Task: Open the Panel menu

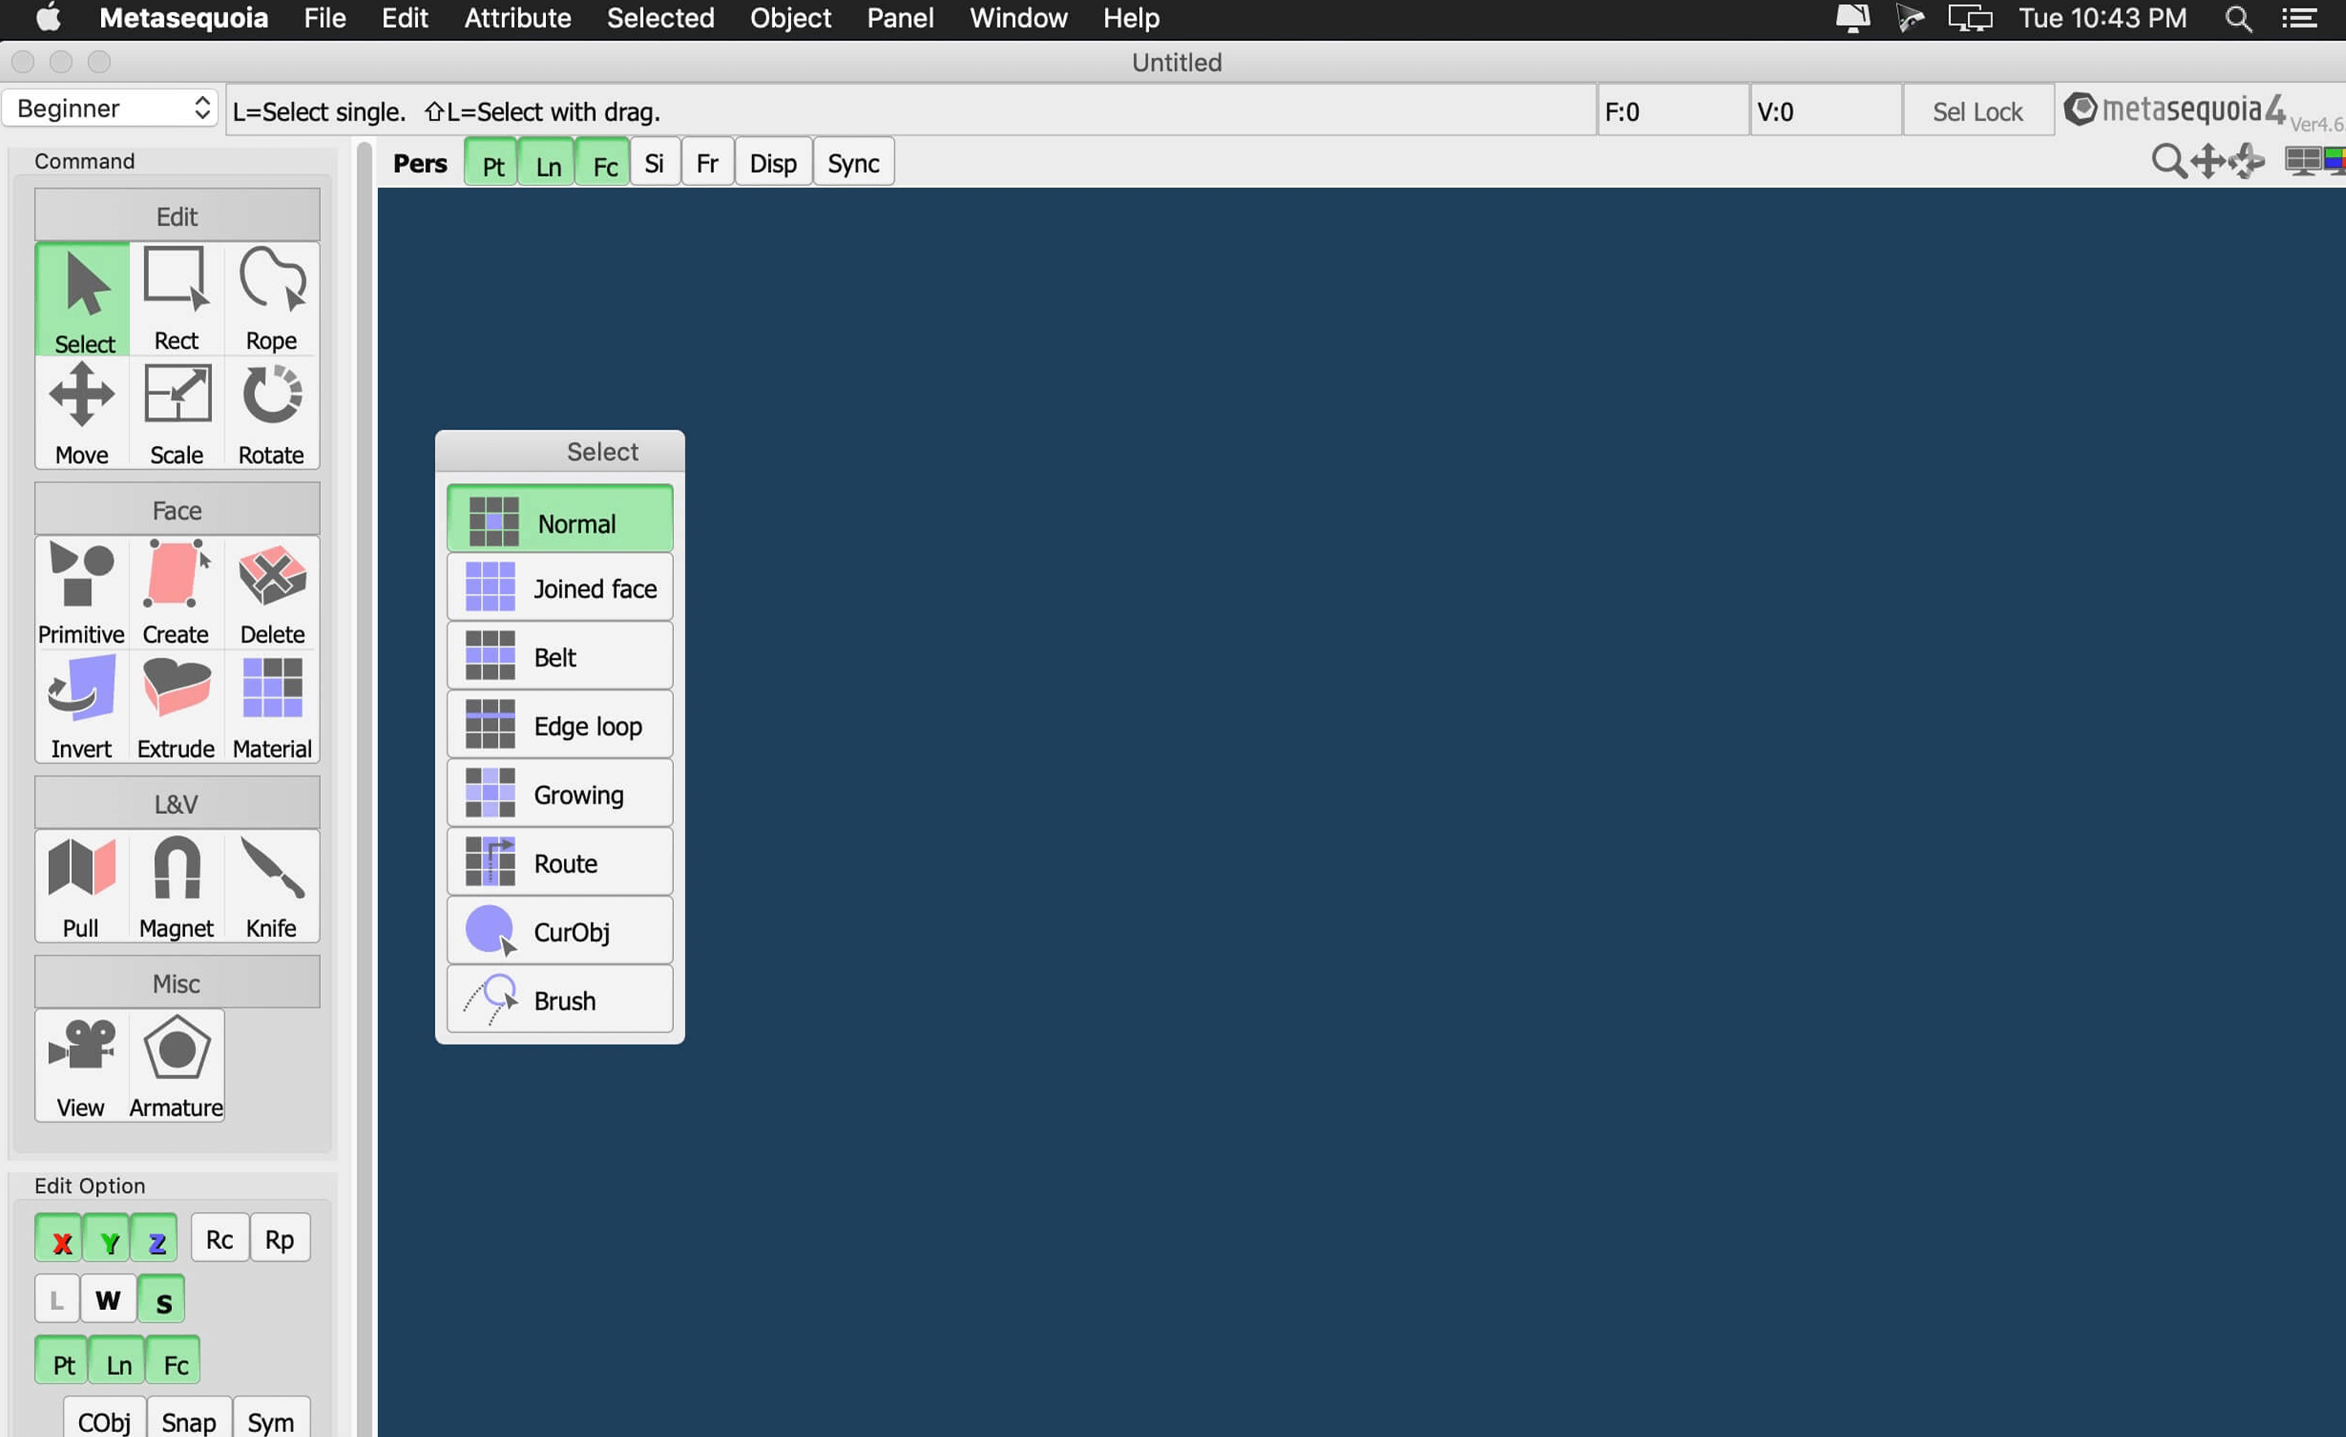Action: tap(900, 18)
